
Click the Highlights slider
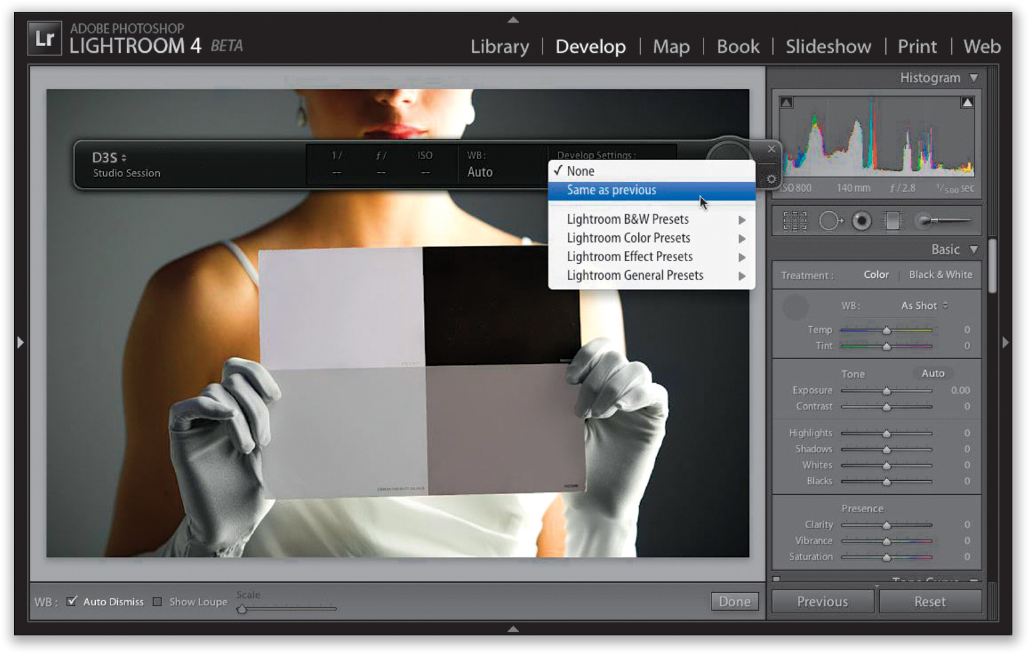(887, 434)
